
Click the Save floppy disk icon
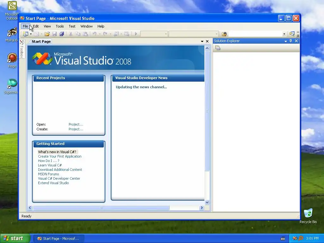[54, 34]
